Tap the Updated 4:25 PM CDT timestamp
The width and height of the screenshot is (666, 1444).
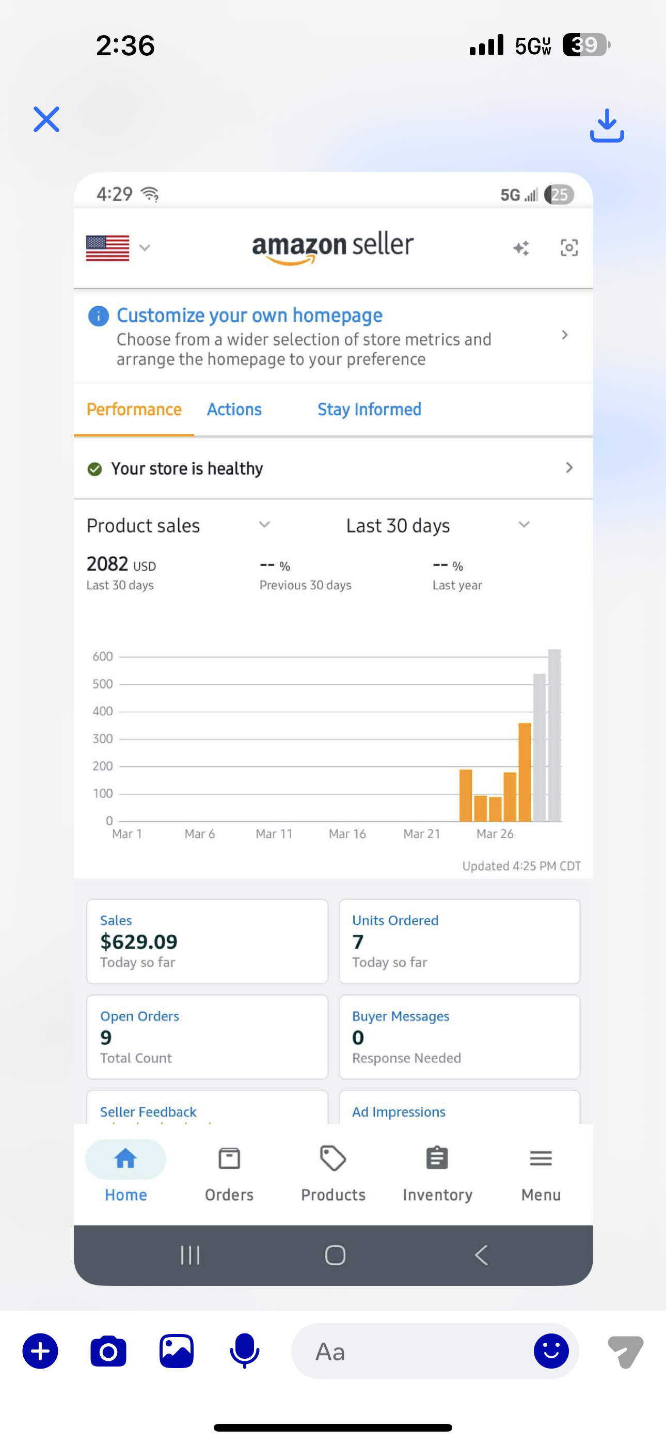click(521, 866)
